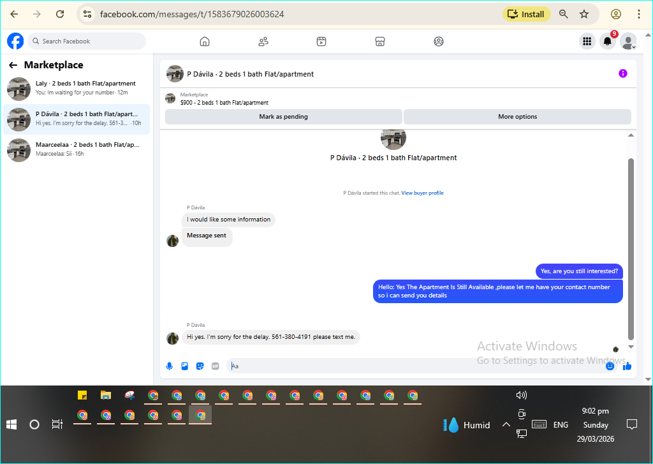Open the 9:02 pm clock and date
The height and width of the screenshot is (464, 653).
coord(595,425)
